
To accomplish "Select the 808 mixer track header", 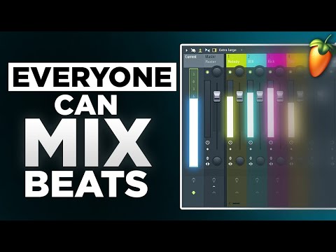I will (256, 60).
